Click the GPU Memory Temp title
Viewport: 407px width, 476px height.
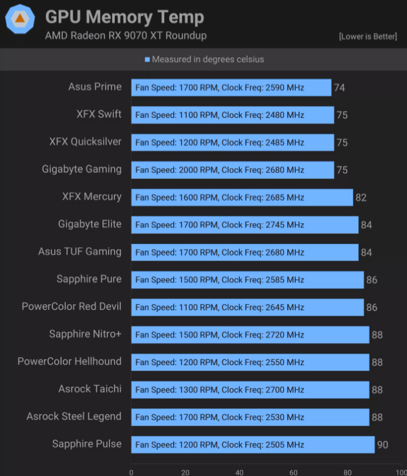pyautogui.click(x=124, y=16)
